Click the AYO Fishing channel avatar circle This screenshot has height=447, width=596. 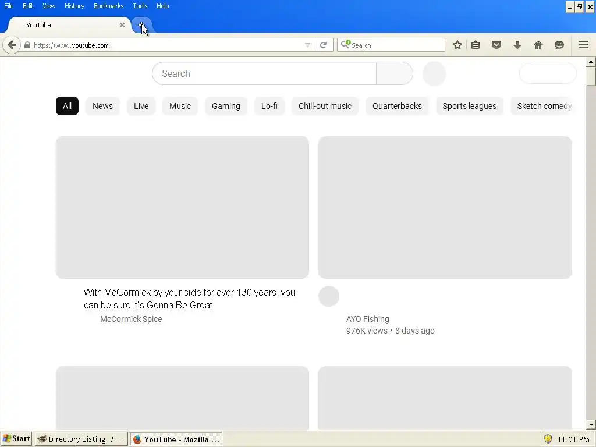click(329, 296)
